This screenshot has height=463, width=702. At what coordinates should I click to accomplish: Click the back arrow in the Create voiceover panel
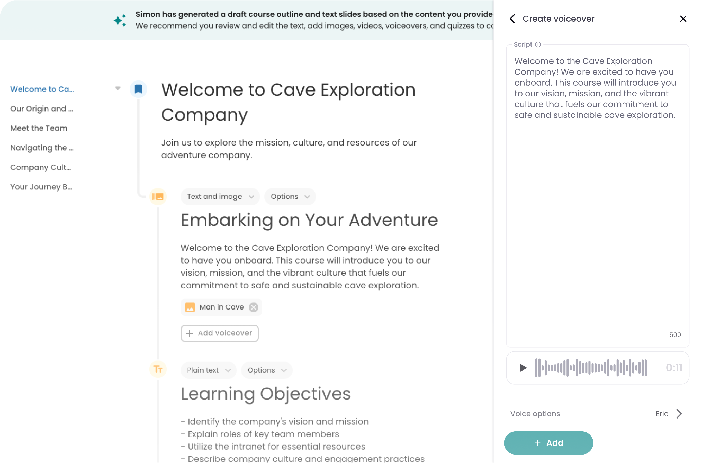pos(512,19)
